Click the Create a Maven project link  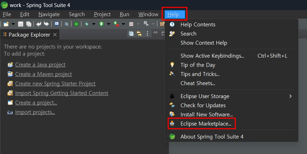43,74
